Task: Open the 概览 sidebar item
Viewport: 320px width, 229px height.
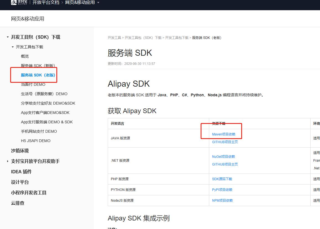Action: coord(25,56)
